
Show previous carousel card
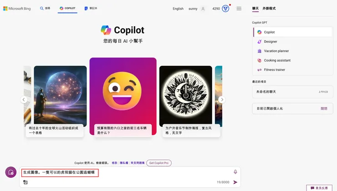pyautogui.click(x=24, y=99)
